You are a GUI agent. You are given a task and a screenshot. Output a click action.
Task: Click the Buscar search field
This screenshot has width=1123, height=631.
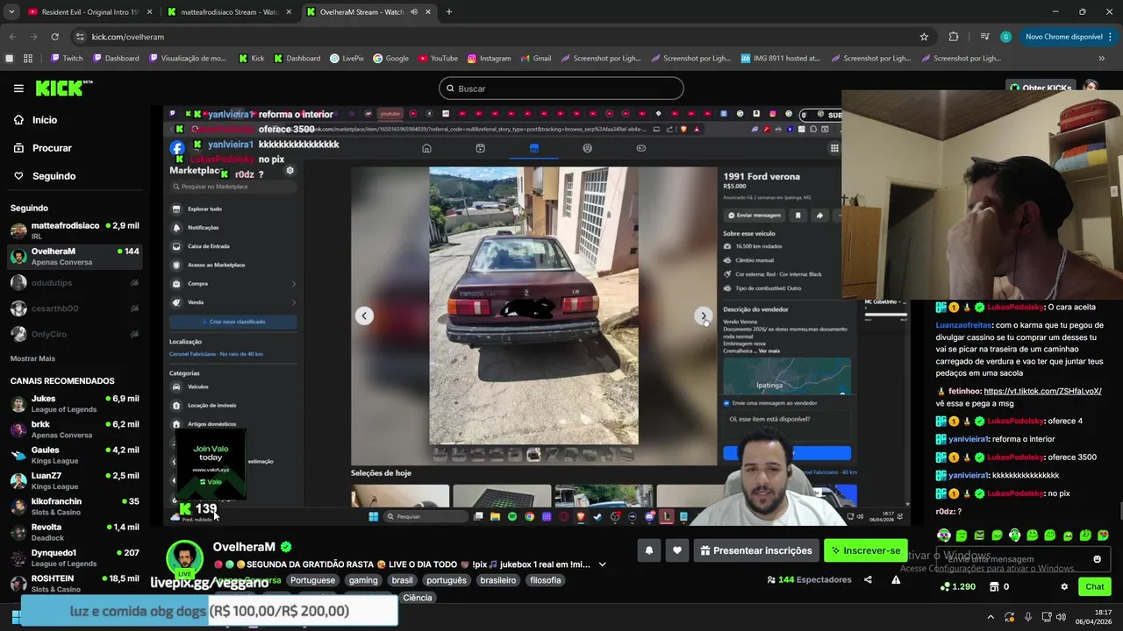(x=561, y=89)
